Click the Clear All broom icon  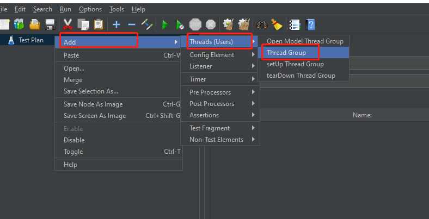click(x=277, y=24)
